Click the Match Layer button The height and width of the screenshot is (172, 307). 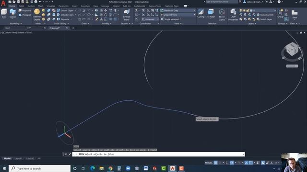[x=264, y=19]
